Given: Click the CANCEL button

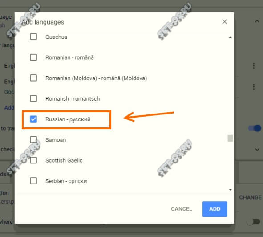Looking at the screenshot, I should coord(181,209).
